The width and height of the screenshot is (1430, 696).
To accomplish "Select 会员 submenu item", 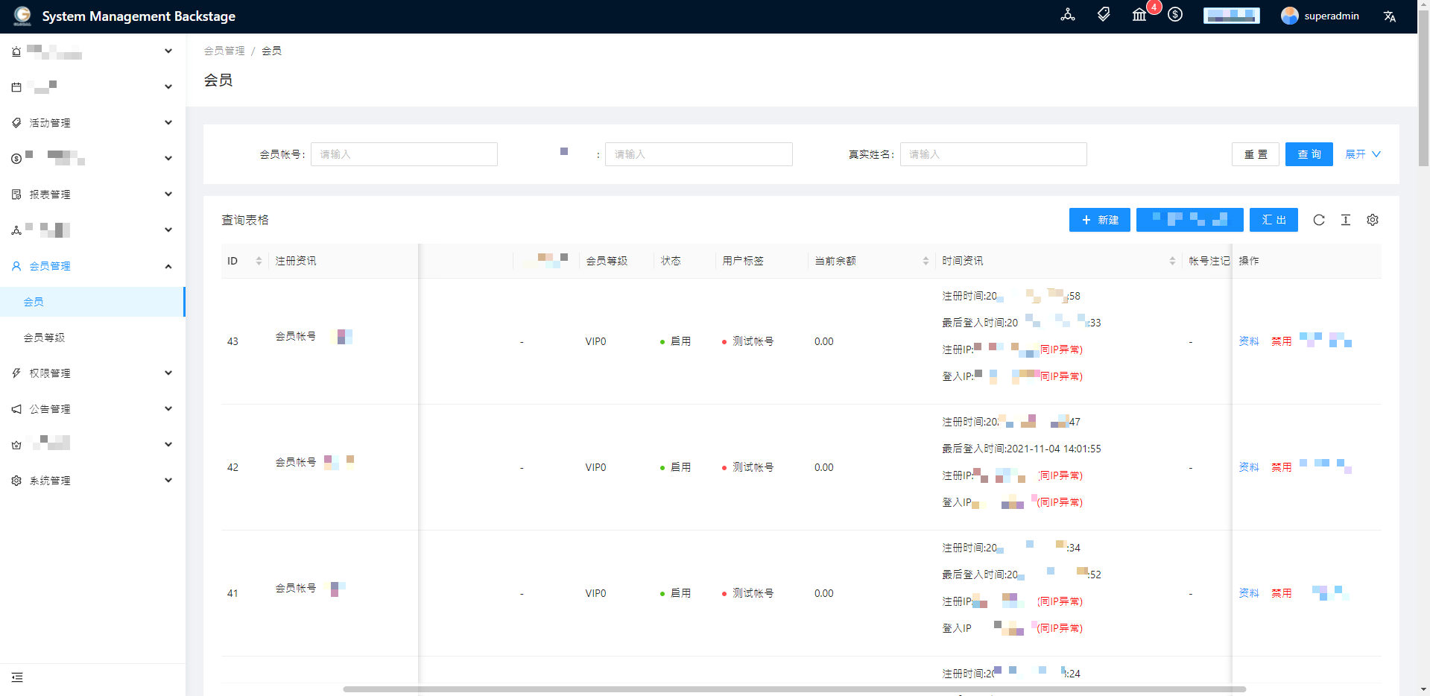I will click(92, 302).
